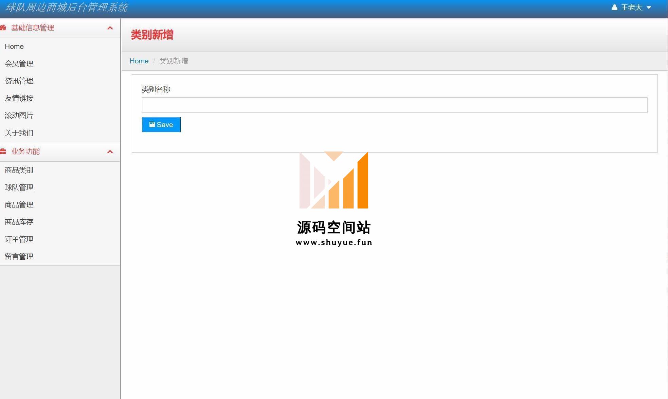Click the 王老大 username text
668x399 pixels.
(x=632, y=7)
